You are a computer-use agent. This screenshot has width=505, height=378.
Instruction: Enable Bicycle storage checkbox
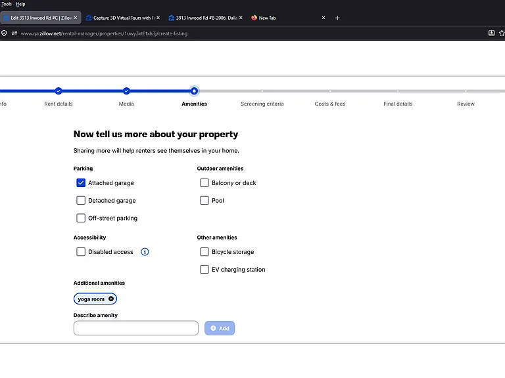(x=204, y=252)
